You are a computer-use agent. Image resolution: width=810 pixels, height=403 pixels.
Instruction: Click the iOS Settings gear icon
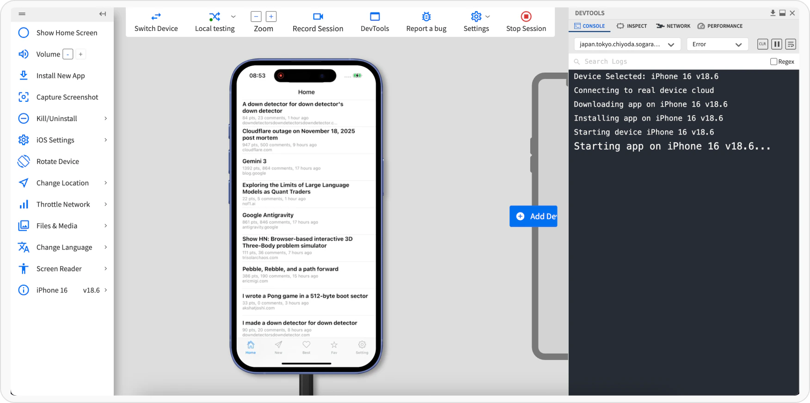pos(24,140)
